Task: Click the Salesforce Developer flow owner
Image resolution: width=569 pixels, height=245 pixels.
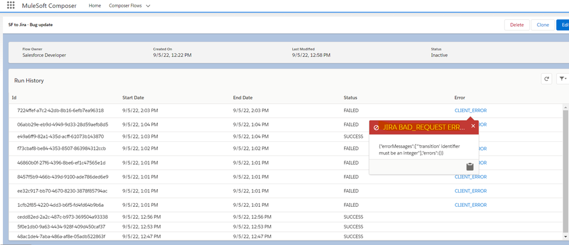Action: coord(44,55)
